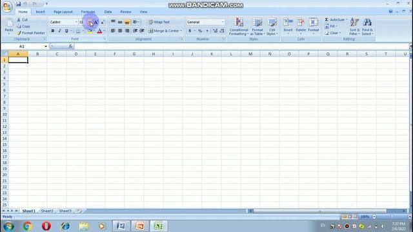This screenshot has height=232, width=413.
Task: Open the Fill options
Action: coord(331,26)
